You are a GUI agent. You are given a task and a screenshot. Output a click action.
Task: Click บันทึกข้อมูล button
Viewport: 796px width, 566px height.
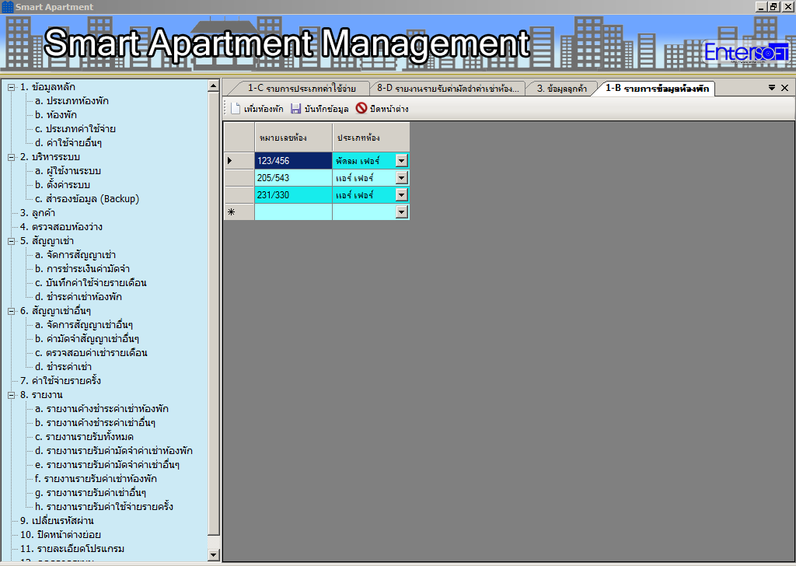click(x=319, y=109)
